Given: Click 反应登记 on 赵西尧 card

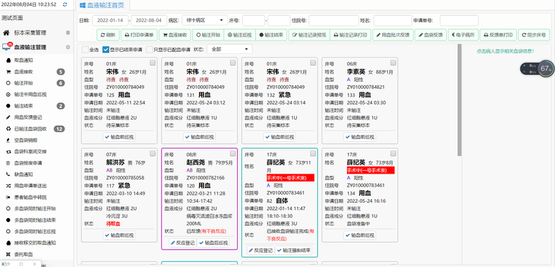Looking at the screenshot, I should click(x=182, y=243).
